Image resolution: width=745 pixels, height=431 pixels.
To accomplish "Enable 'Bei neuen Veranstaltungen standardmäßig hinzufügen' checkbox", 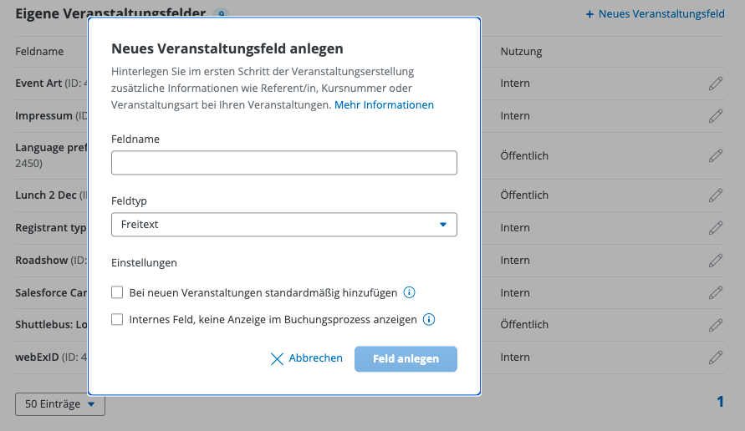I will (117, 292).
